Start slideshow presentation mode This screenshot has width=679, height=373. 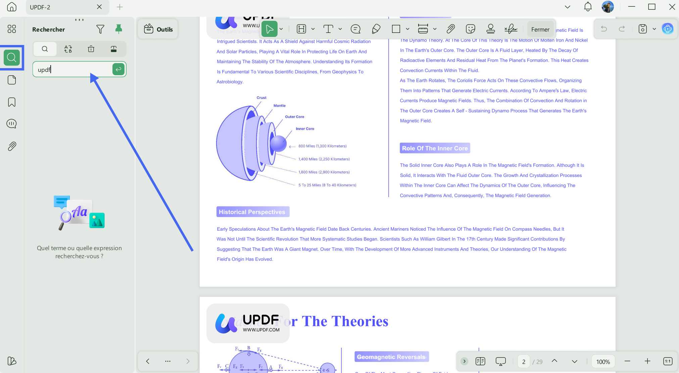501,361
